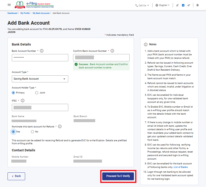This screenshot has height=187, width=206.
Task: Click the Proceed To E-Verify button
Action: pos(118,176)
